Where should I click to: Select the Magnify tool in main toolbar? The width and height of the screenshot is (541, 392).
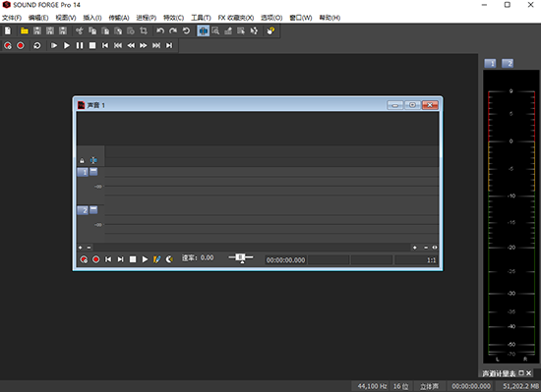(215, 31)
